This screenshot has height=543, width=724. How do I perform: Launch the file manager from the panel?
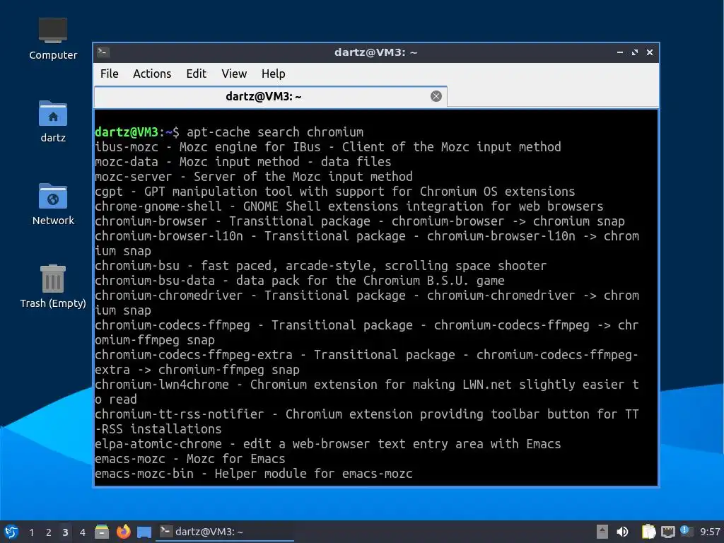pos(102,532)
